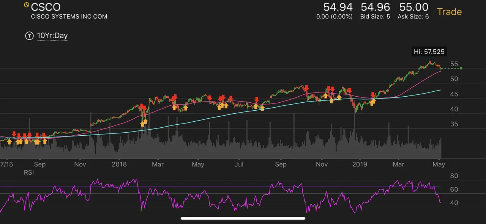The width and height of the screenshot is (486, 224).
Task: Tap the Ask Size: 6 label
Action: point(413,17)
